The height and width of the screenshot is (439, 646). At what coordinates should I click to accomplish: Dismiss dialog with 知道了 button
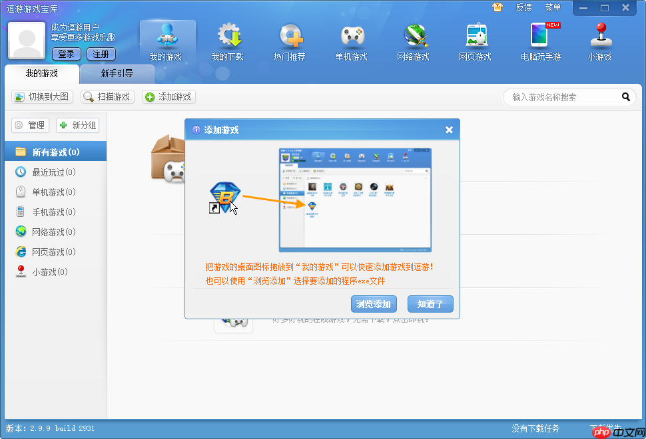430,304
